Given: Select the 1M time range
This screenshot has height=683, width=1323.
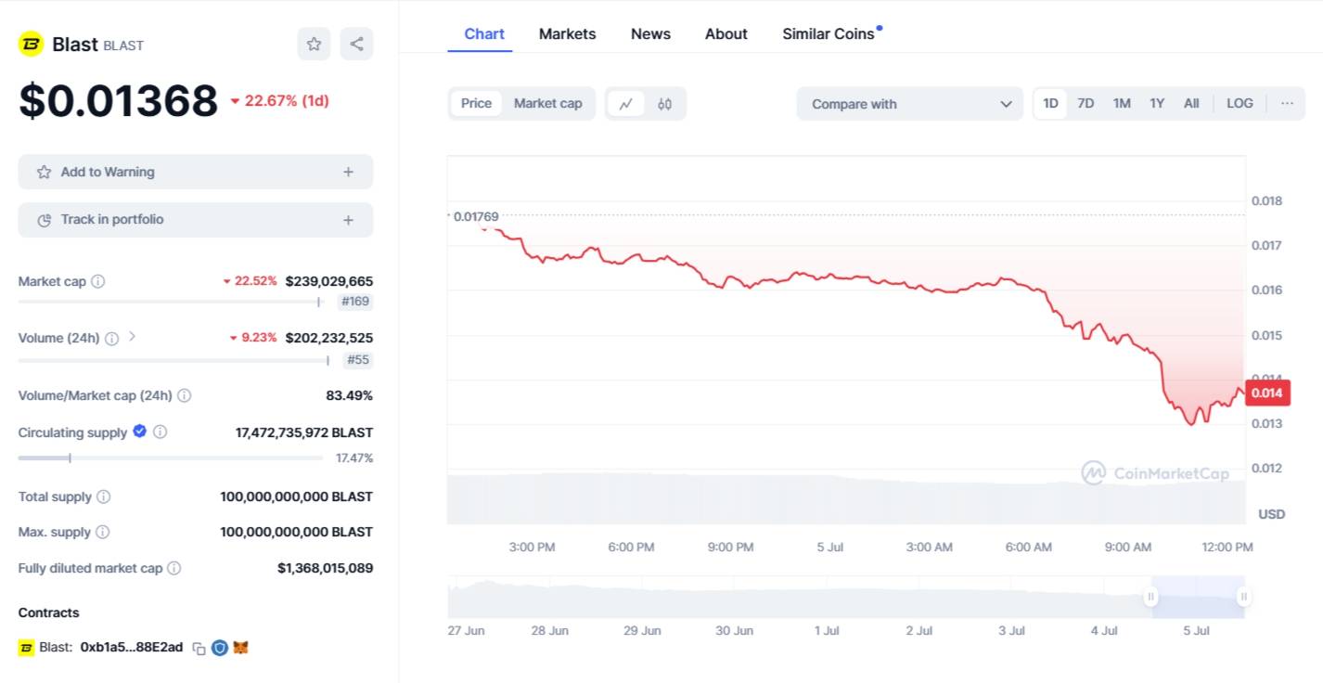Looking at the screenshot, I should (1122, 103).
